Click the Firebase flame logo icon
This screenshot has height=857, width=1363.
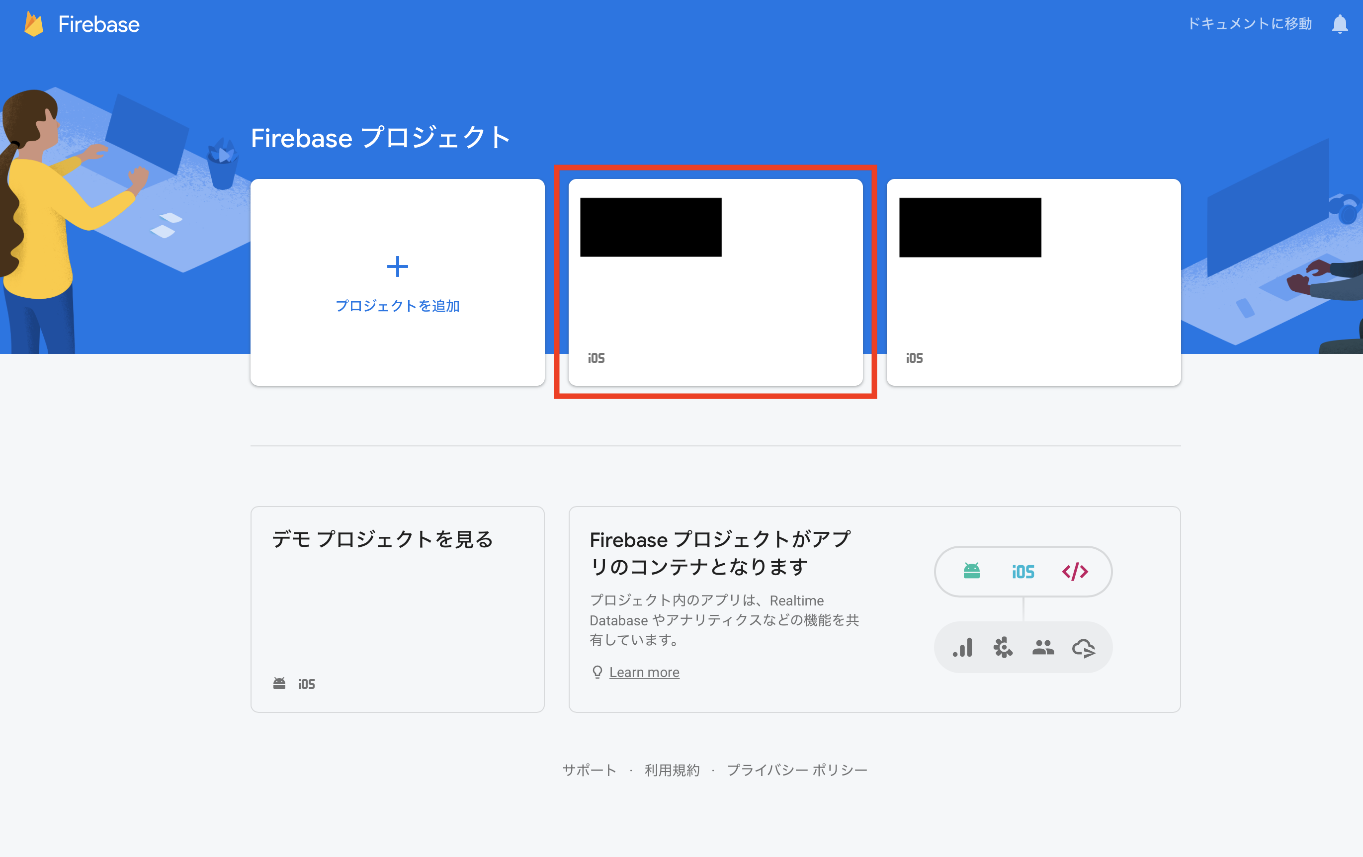point(34,24)
